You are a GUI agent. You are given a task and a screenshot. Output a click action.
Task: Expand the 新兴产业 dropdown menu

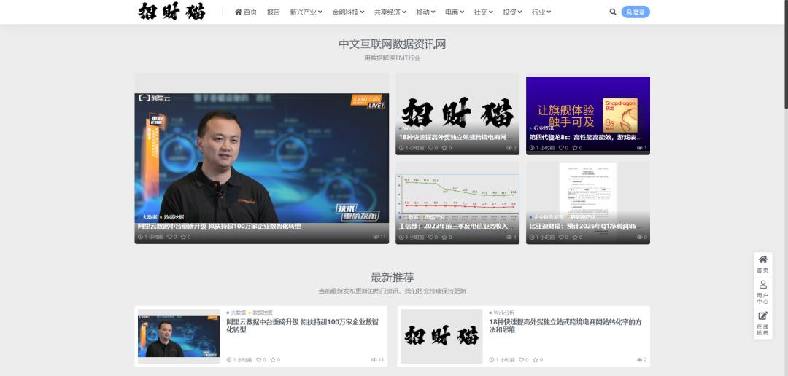point(306,12)
